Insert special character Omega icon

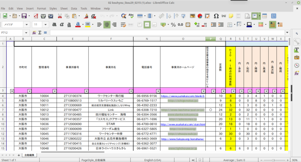[216, 16]
